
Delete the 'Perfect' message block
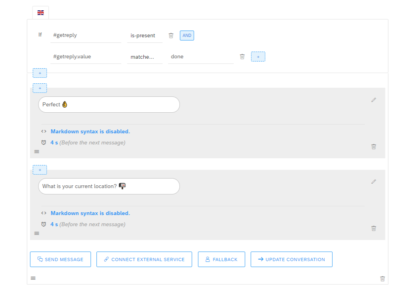(373, 146)
